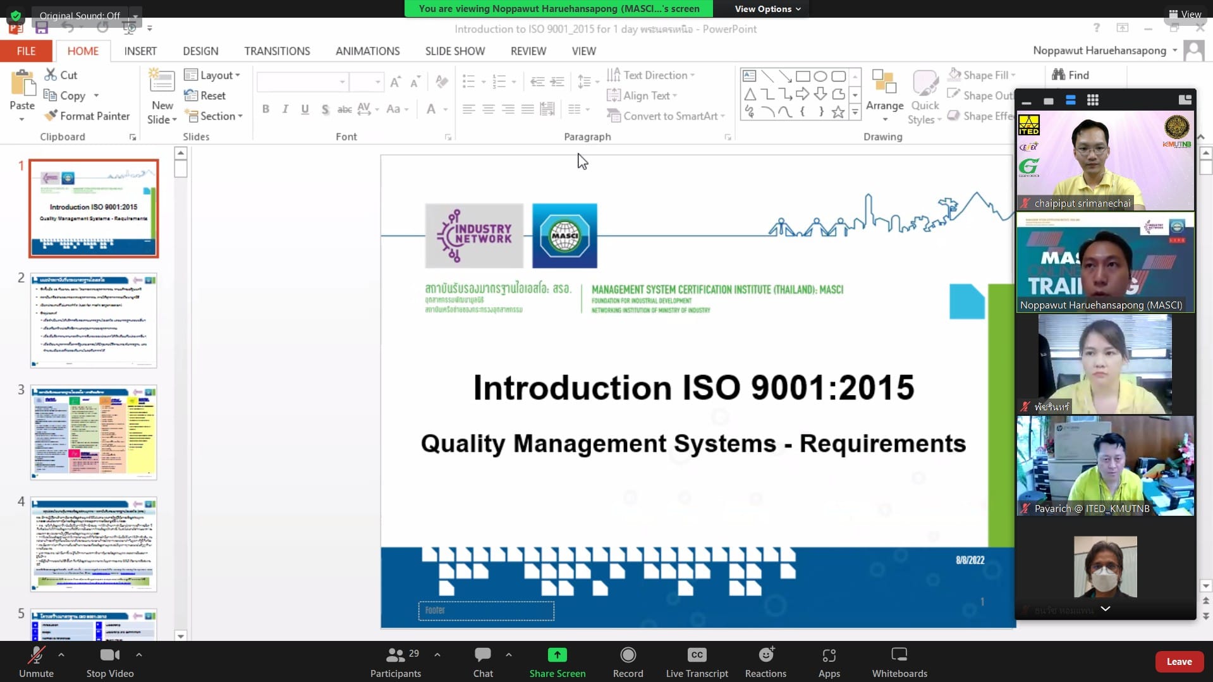The height and width of the screenshot is (682, 1213).
Task: Open the Font Color picker
Action: click(x=437, y=109)
